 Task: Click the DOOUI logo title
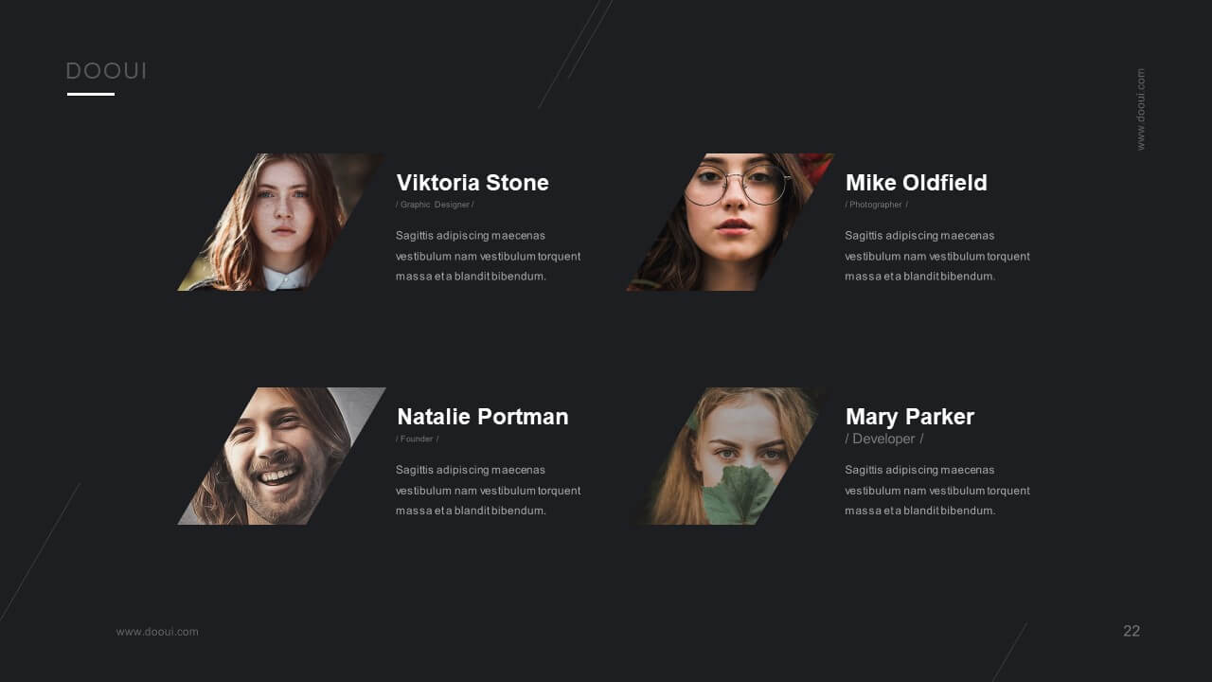point(106,71)
